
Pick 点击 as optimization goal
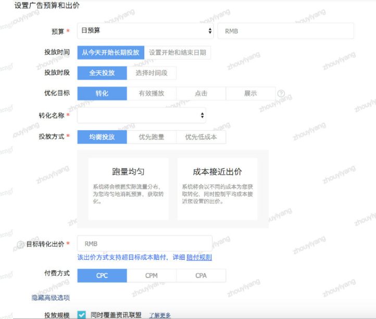(200, 94)
